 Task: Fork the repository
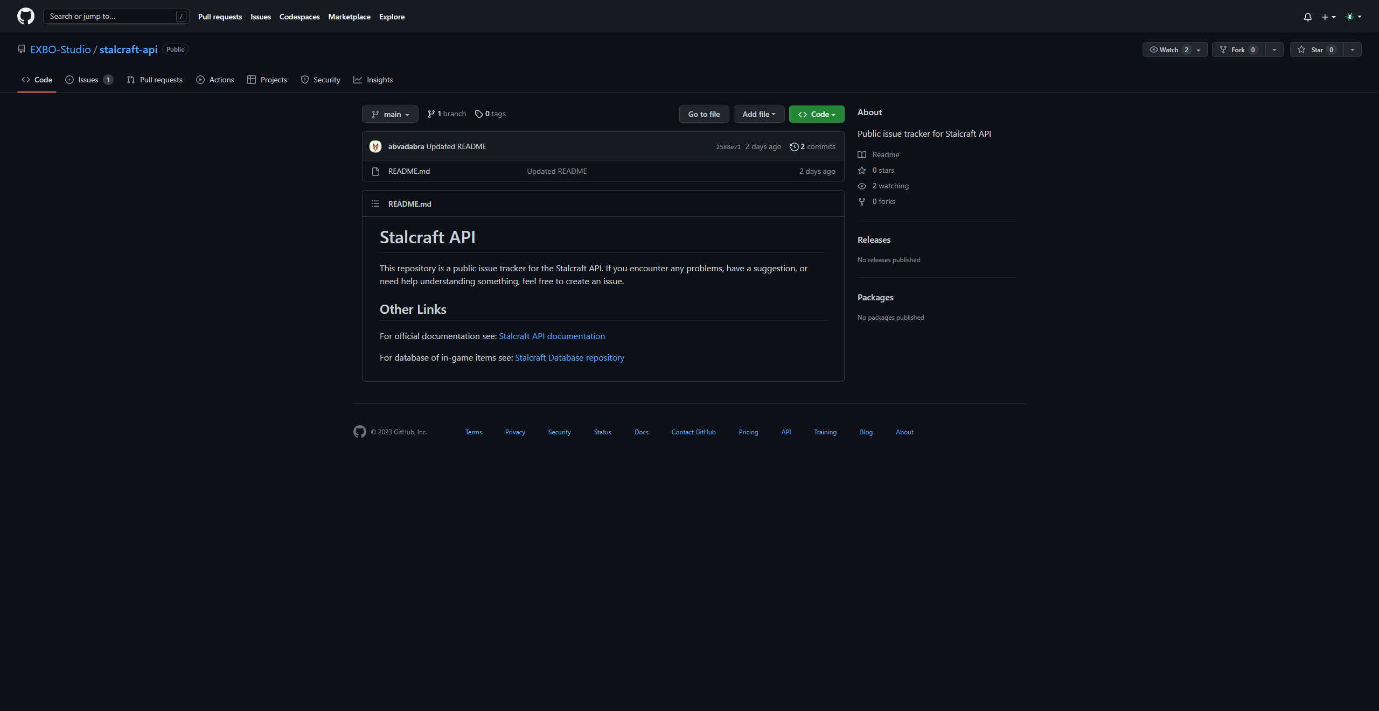(1238, 50)
